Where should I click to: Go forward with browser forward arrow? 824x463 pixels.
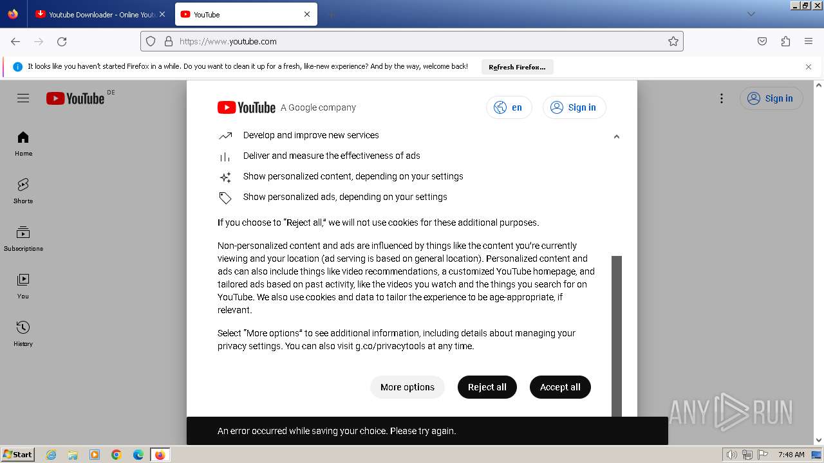click(39, 41)
